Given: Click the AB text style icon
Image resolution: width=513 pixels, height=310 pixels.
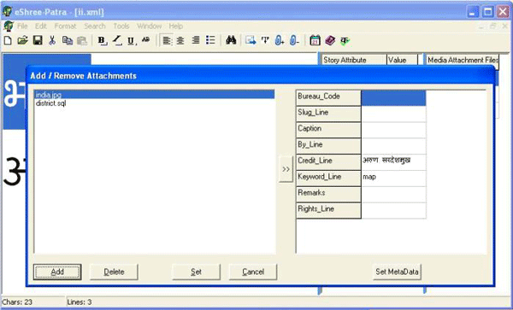Looking at the screenshot, I should click(146, 40).
